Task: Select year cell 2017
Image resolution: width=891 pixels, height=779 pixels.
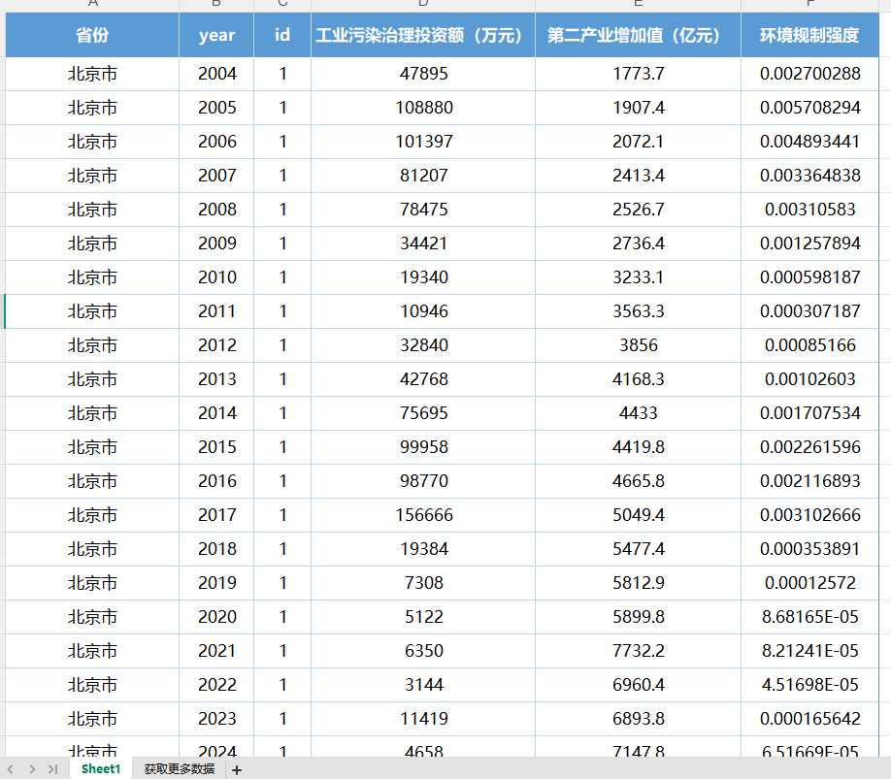Action: coord(216,515)
